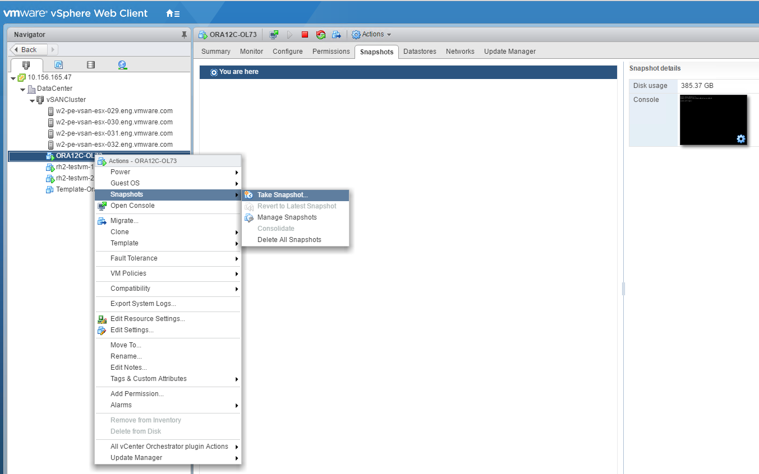The height and width of the screenshot is (474, 759).
Task: Choose Move To... in context menu
Action: pos(168,345)
